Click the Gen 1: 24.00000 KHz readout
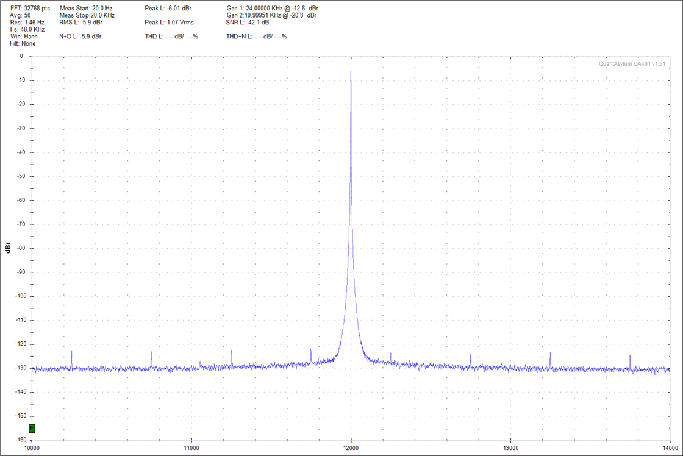 (x=272, y=9)
